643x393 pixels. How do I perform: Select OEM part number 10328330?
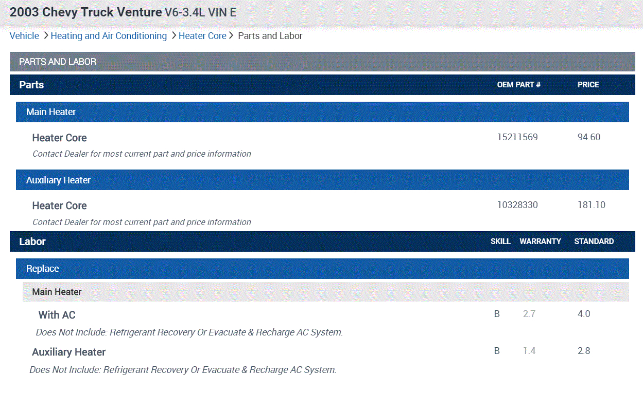point(517,205)
